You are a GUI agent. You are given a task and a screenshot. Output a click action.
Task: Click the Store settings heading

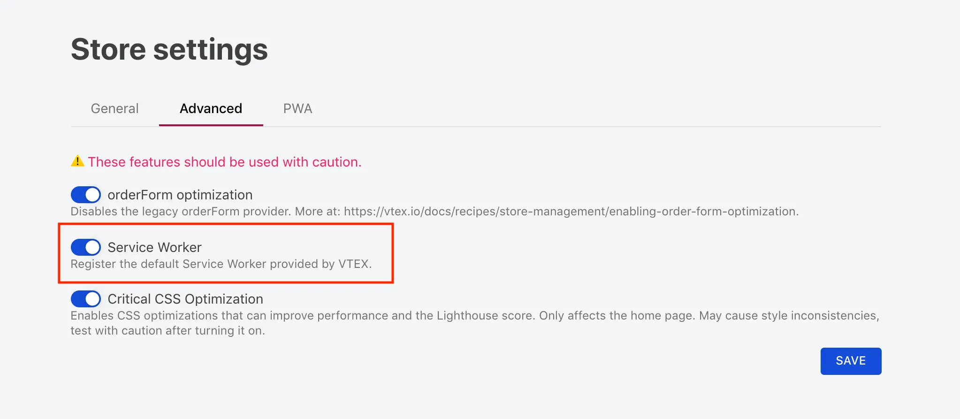(x=169, y=49)
